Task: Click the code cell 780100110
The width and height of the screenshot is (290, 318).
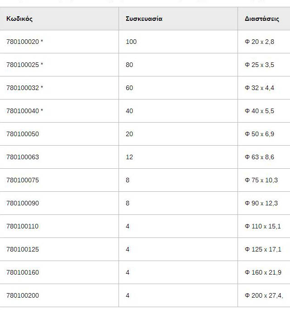Action: click(23, 226)
